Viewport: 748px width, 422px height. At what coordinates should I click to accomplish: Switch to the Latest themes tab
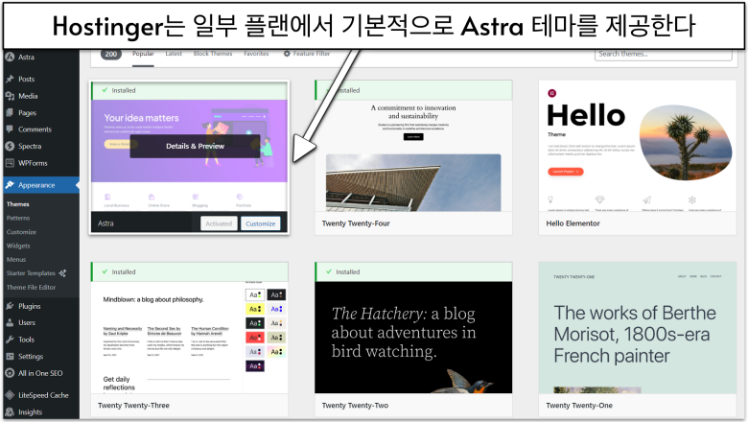click(175, 55)
